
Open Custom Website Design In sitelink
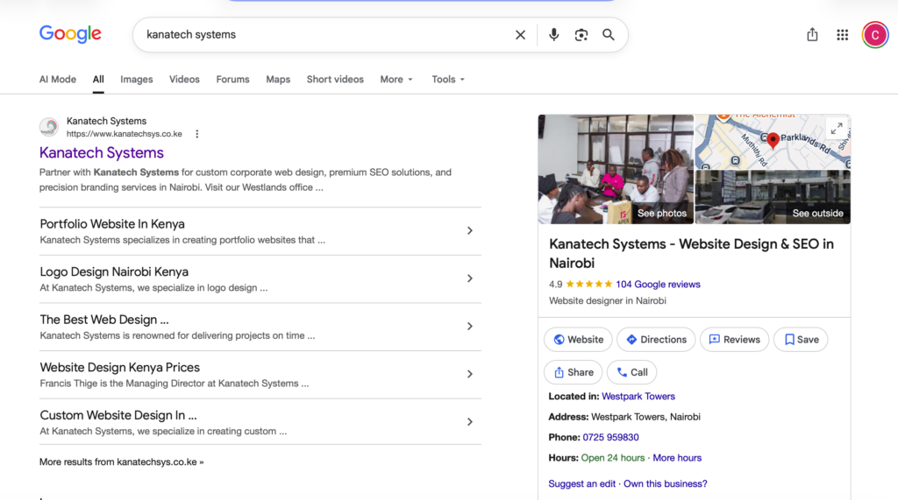click(118, 415)
